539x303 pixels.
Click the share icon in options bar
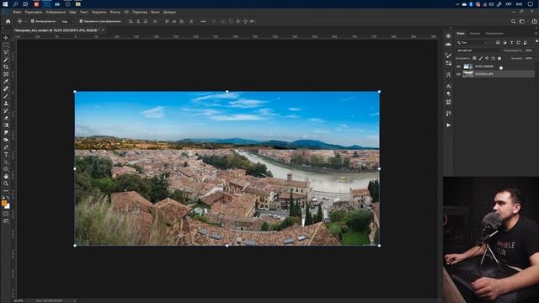pyautogui.click(x=534, y=21)
